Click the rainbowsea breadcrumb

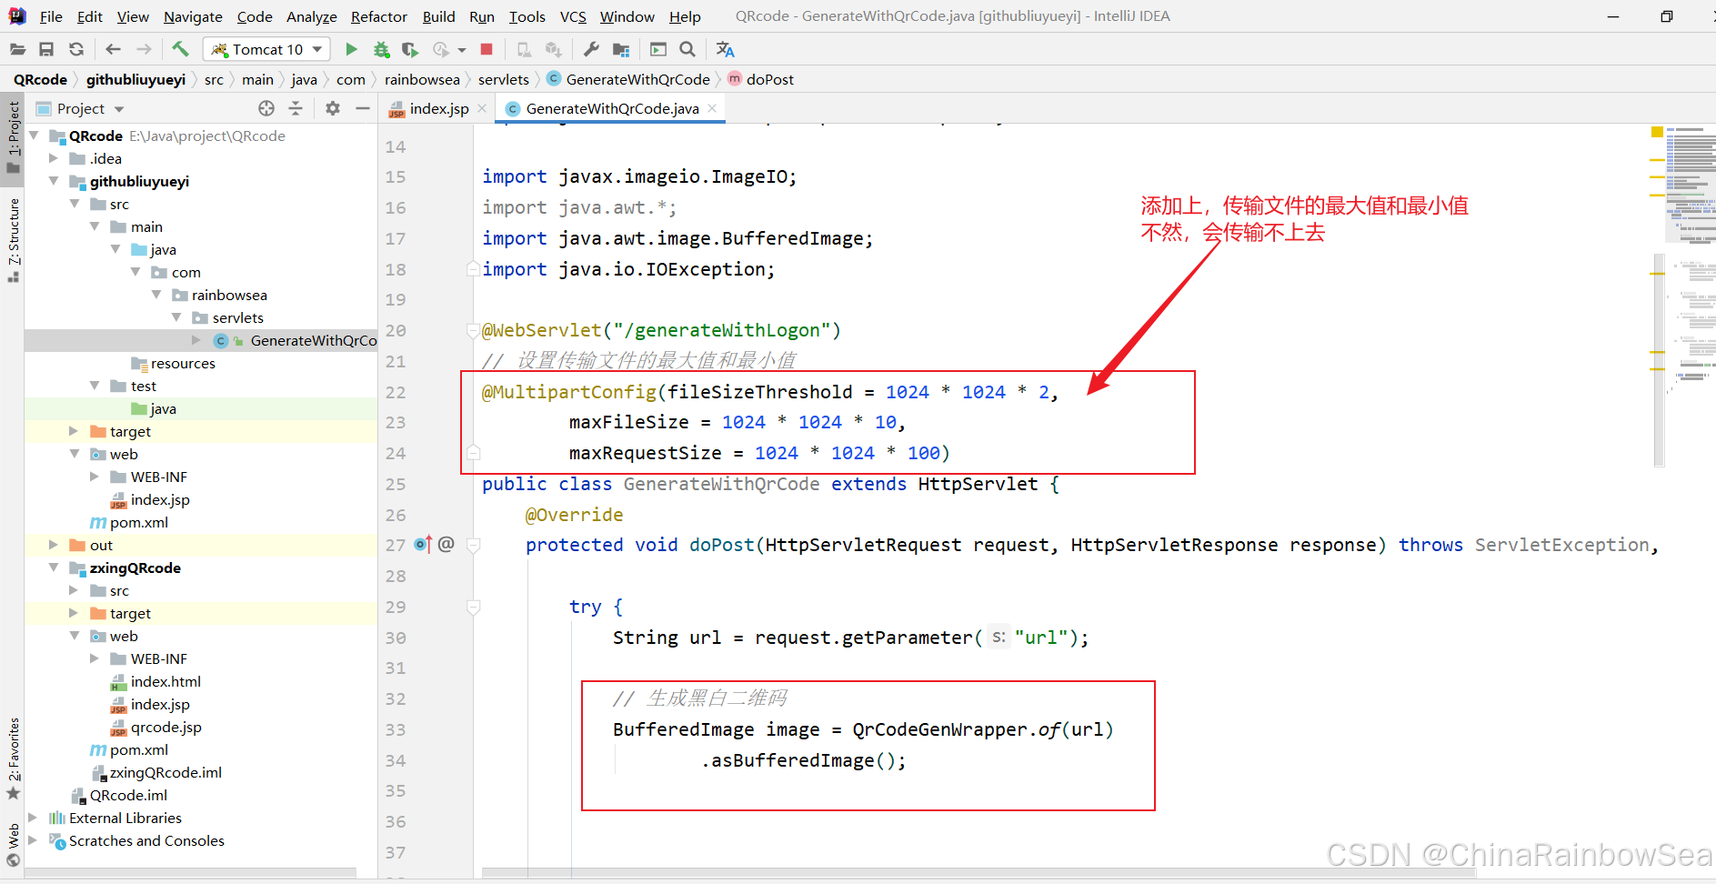coord(422,79)
